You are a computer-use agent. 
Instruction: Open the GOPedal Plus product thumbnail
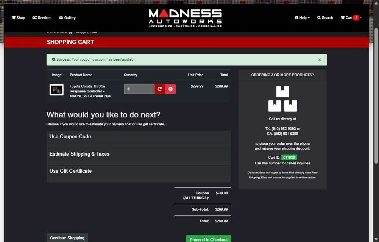56,90
